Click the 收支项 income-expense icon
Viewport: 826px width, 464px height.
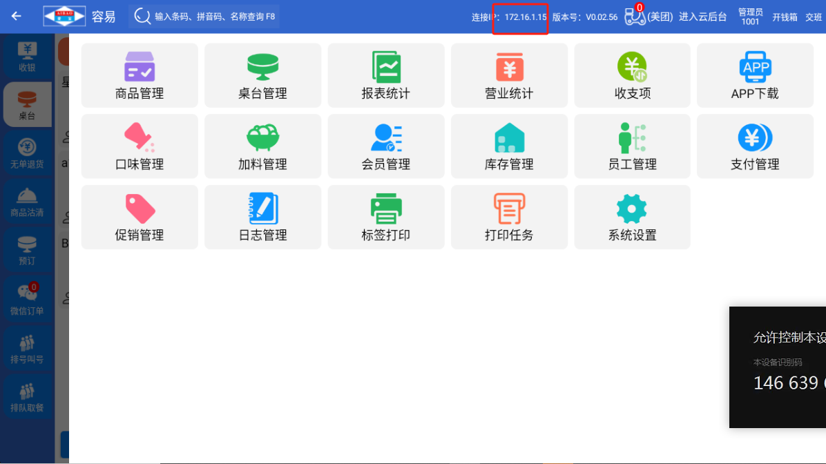tap(632, 75)
